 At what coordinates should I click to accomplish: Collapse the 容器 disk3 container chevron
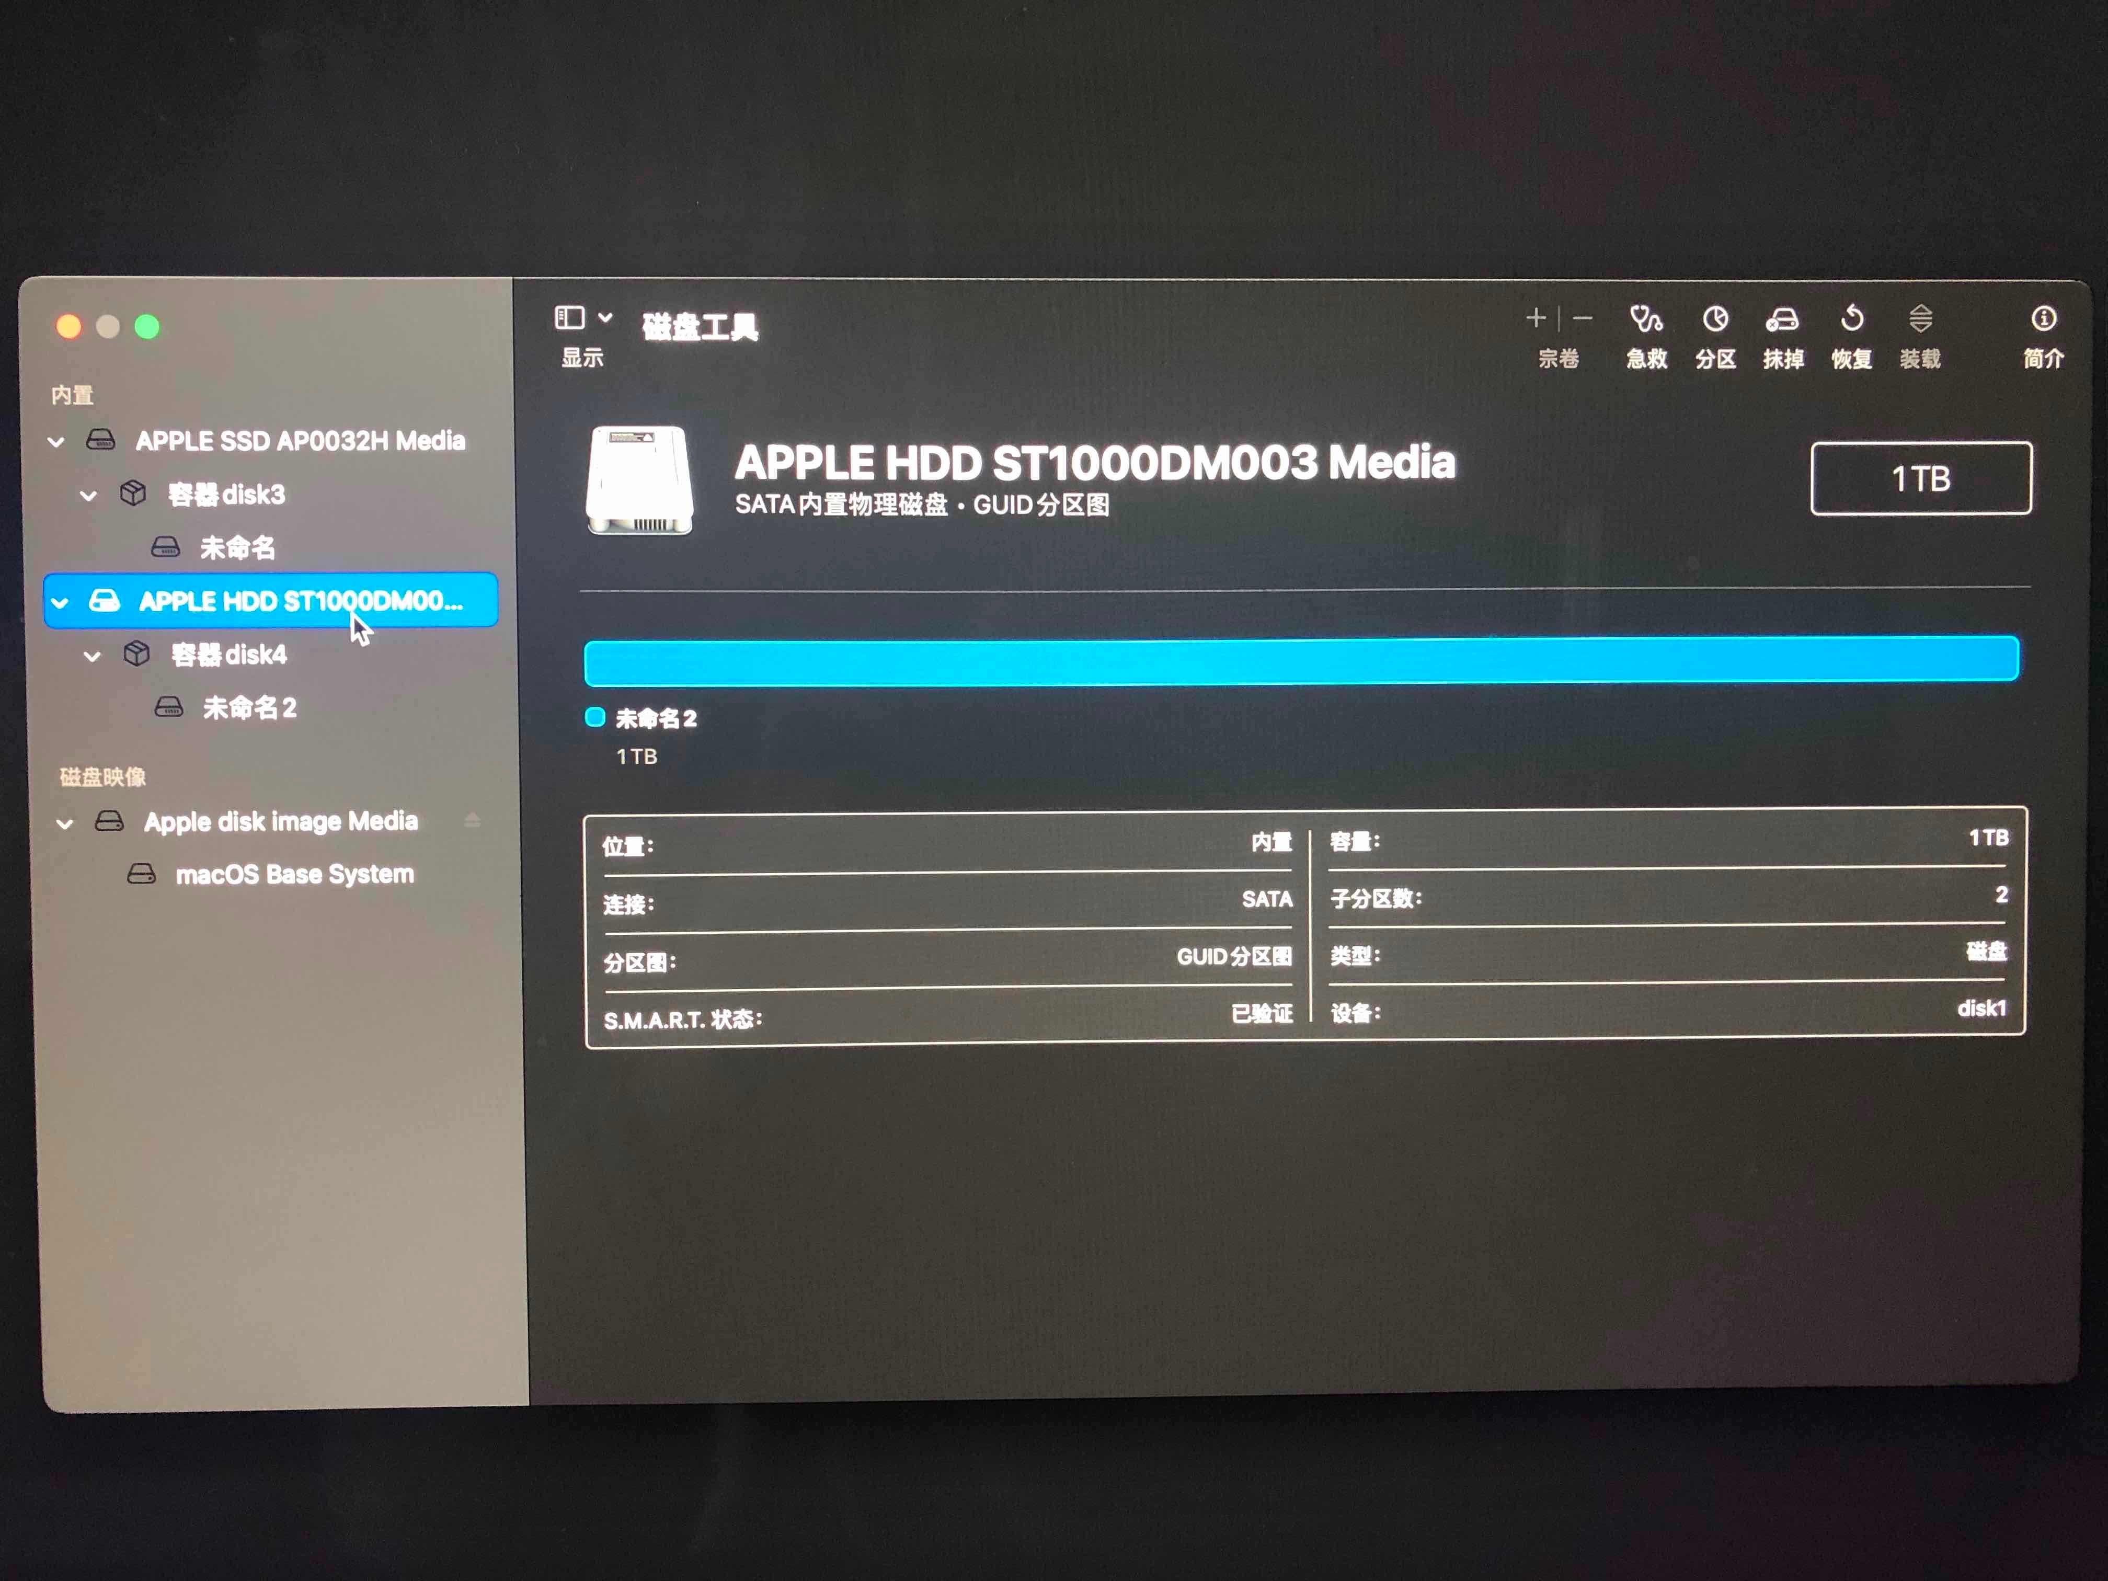(89, 496)
